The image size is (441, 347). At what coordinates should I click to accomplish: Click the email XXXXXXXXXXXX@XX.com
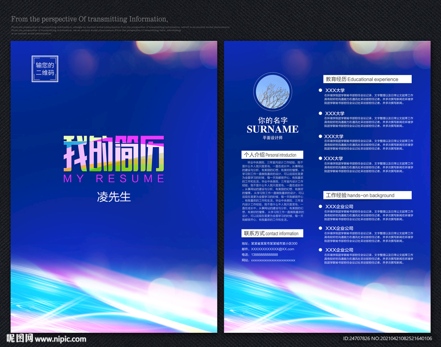click(x=273, y=249)
